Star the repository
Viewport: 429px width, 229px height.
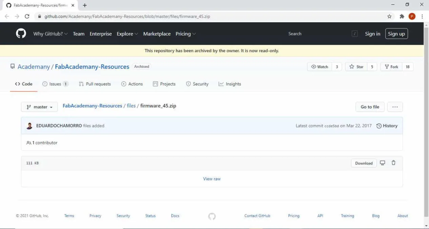click(x=356, y=67)
